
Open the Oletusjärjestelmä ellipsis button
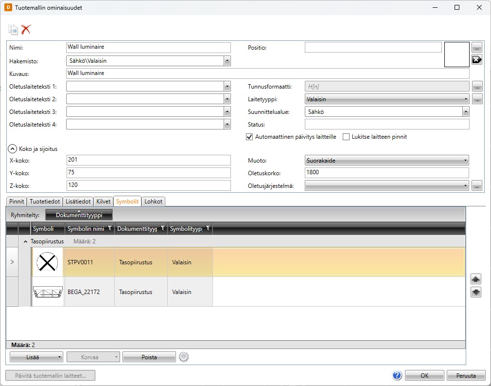[476, 185]
